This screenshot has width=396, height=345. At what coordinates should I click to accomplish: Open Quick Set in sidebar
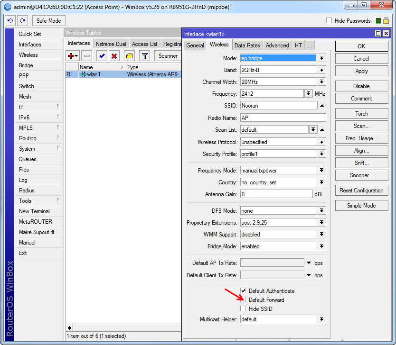click(x=38, y=34)
